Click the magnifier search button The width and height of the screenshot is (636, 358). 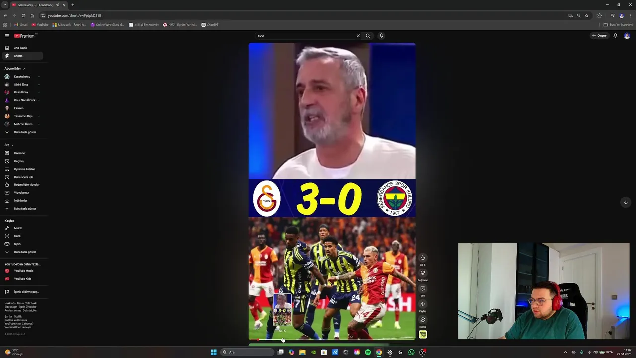368,36
